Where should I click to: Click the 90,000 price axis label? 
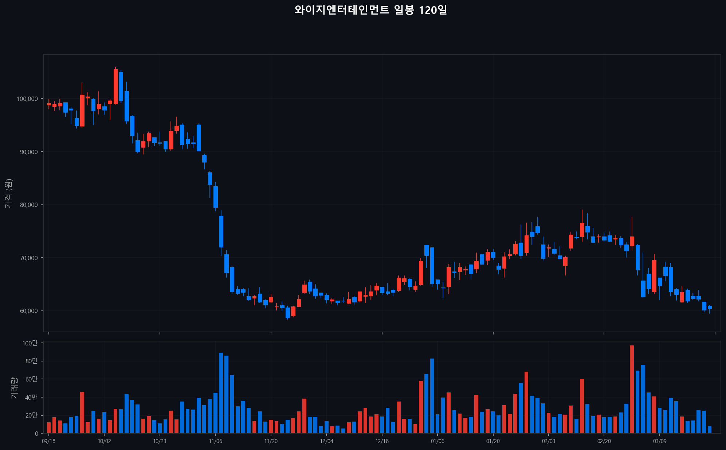[x=28, y=152]
